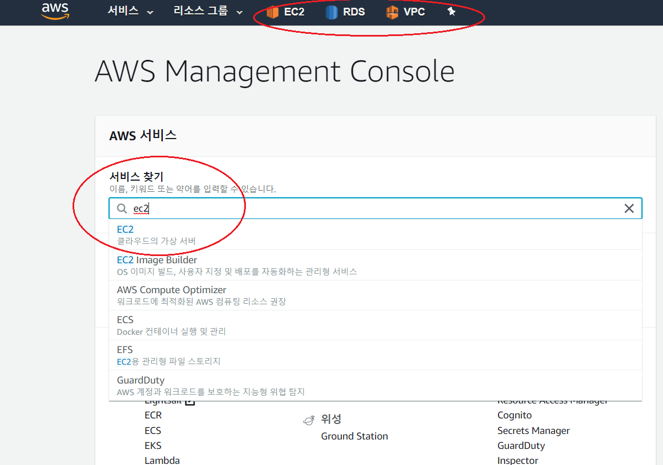
Task: Click the magnifier icon in search box
Action: [122, 208]
